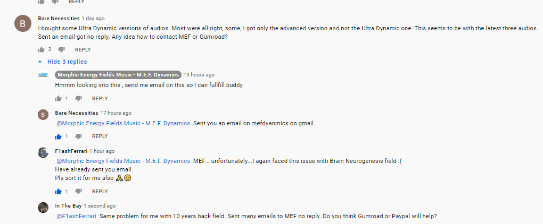Click the @F1ashFerrari mention link

77,216
